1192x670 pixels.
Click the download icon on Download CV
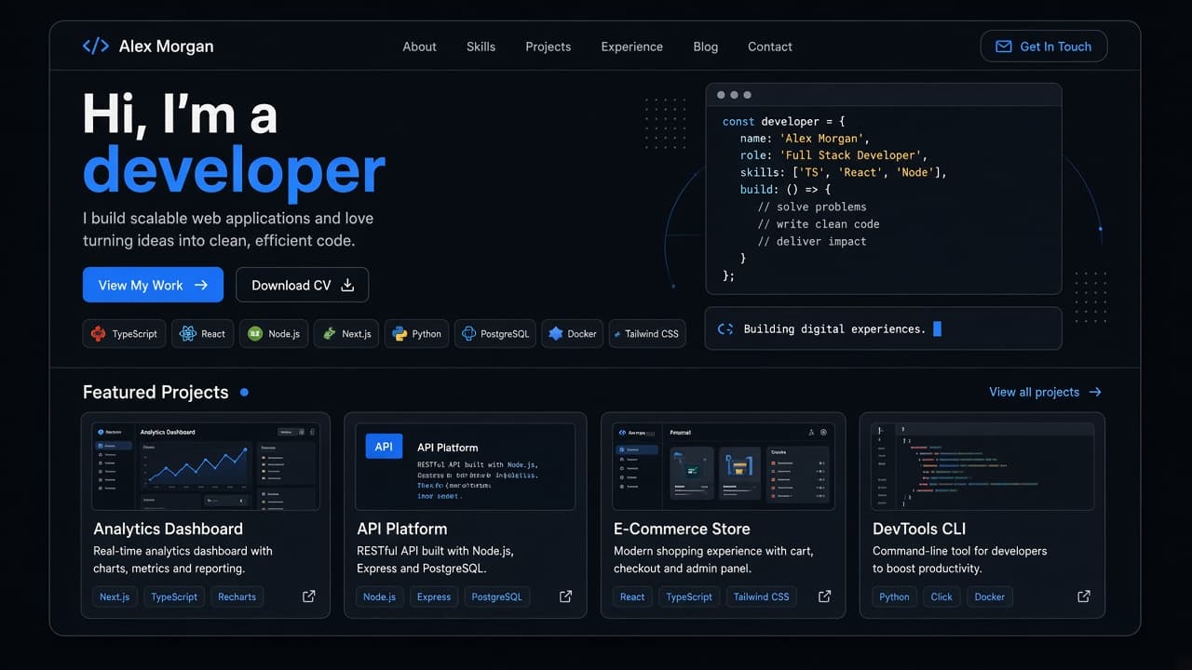[x=347, y=285]
